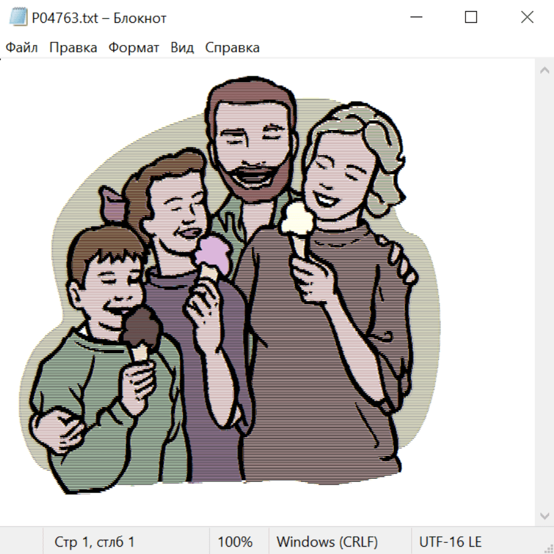Open the Справка menu
This screenshot has width=554, height=554.
point(232,48)
